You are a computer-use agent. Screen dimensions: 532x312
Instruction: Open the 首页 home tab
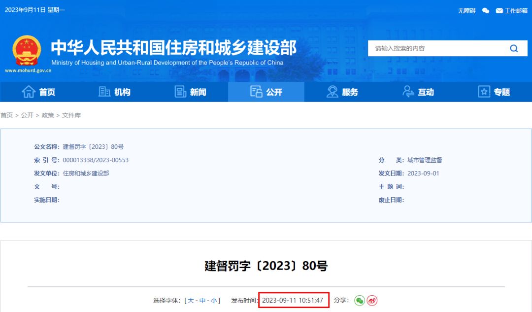point(38,92)
